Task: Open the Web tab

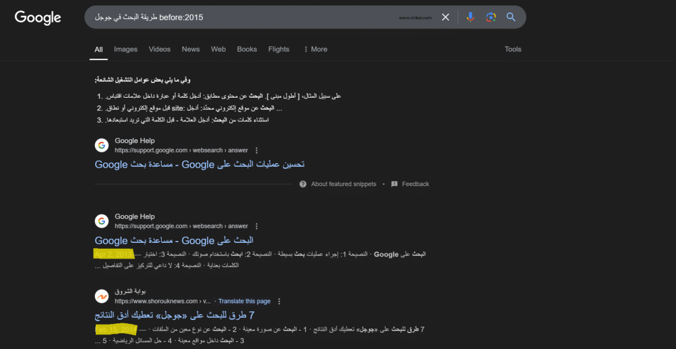Action: (218, 49)
